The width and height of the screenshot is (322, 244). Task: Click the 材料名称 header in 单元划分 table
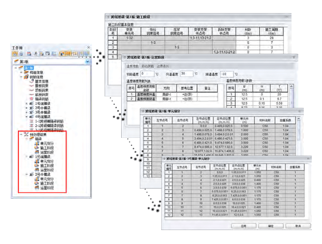coord(265,120)
